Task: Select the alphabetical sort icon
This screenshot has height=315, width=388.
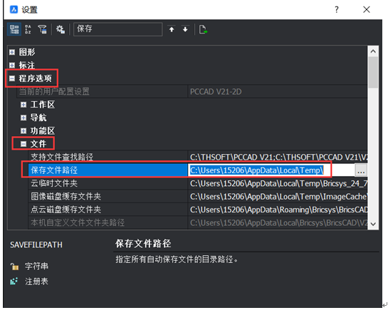Action: coord(28,29)
